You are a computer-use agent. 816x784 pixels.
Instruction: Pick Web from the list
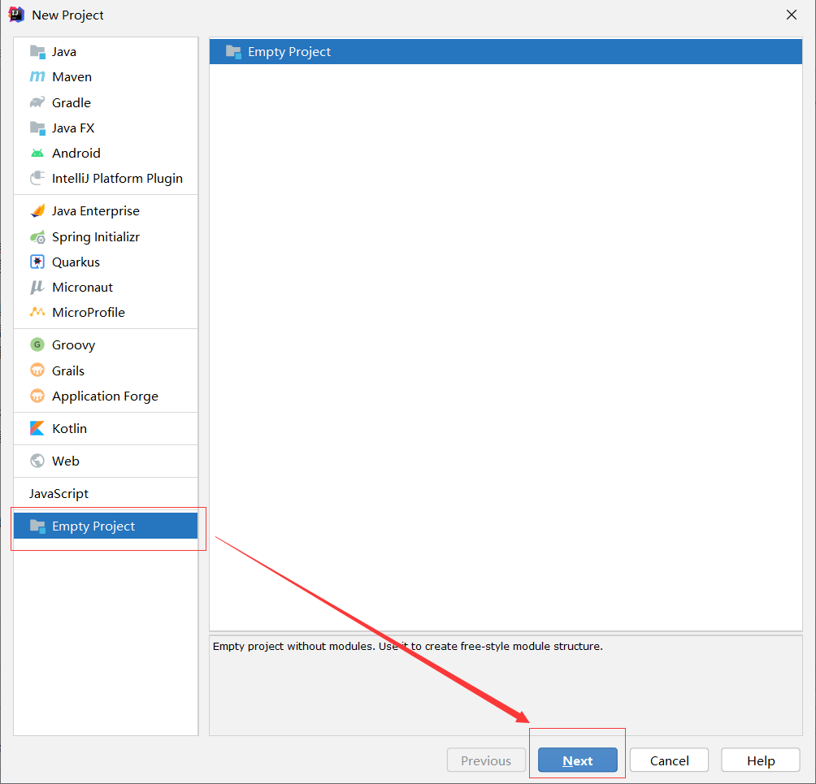(x=106, y=461)
